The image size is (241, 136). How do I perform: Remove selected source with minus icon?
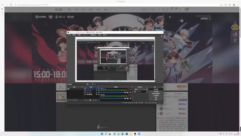click(88, 100)
